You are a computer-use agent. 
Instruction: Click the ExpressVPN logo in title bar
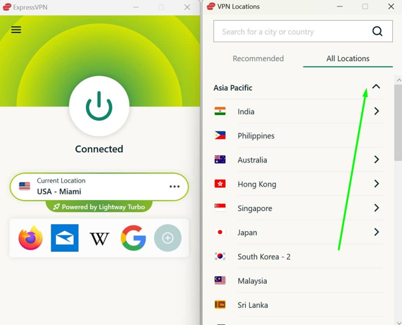pos(7,7)
